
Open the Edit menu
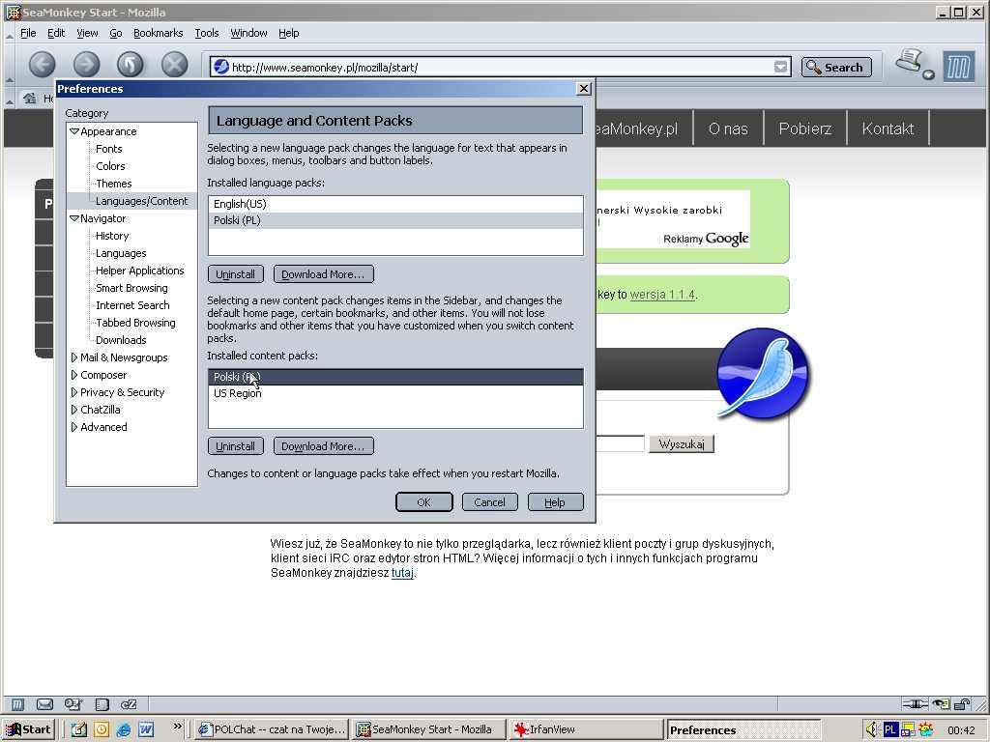pos(56,33)
